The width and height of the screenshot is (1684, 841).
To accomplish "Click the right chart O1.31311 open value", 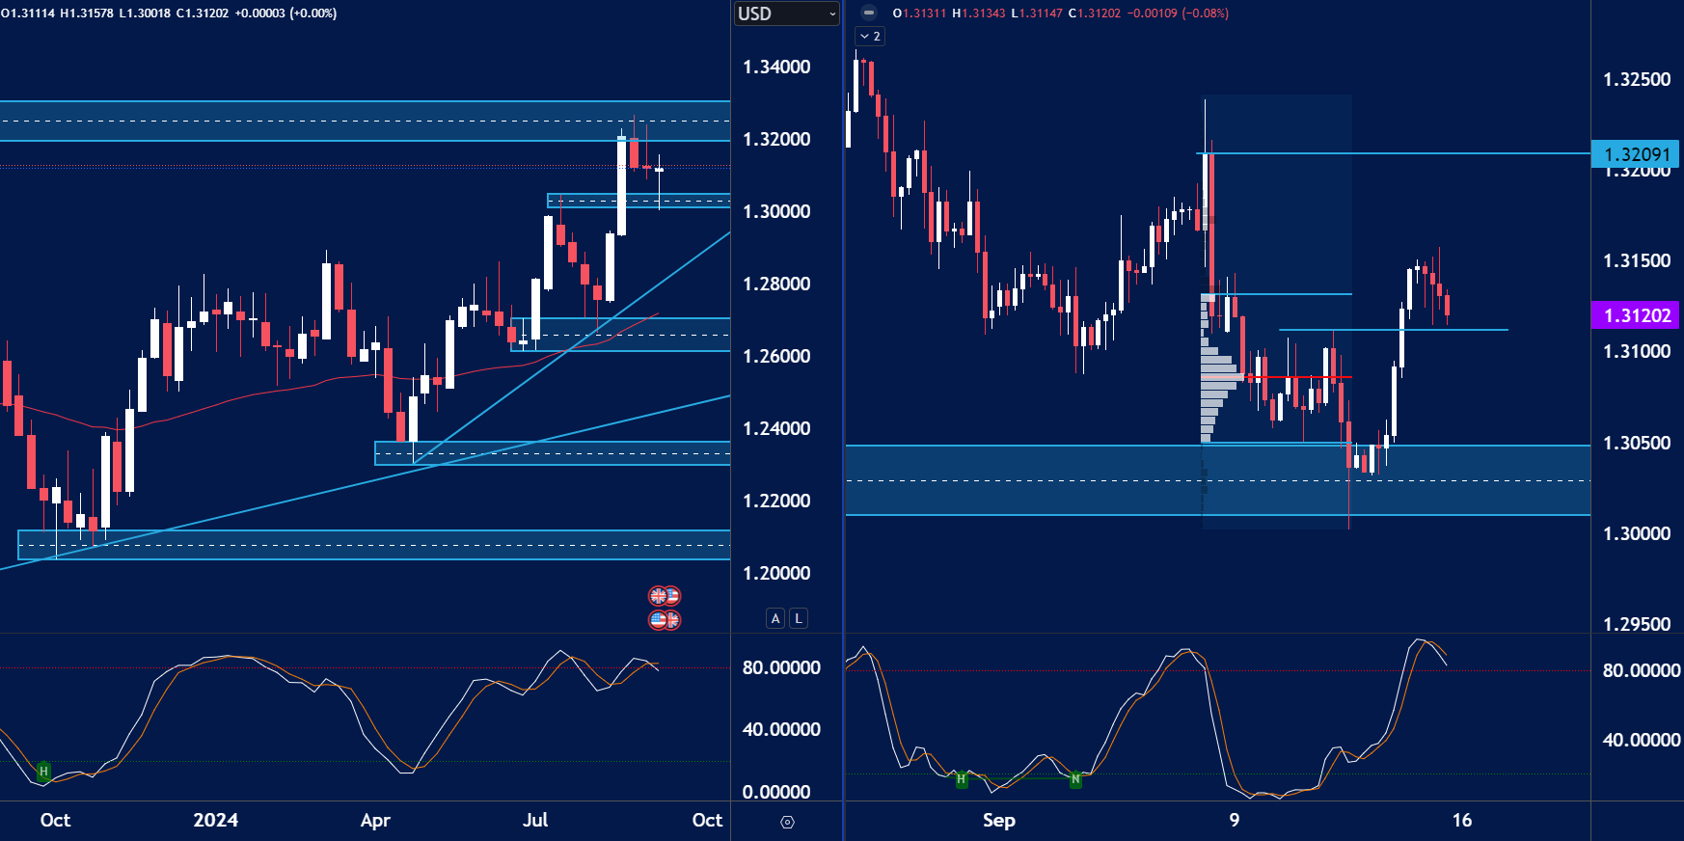I will click(x=920, y=14).
